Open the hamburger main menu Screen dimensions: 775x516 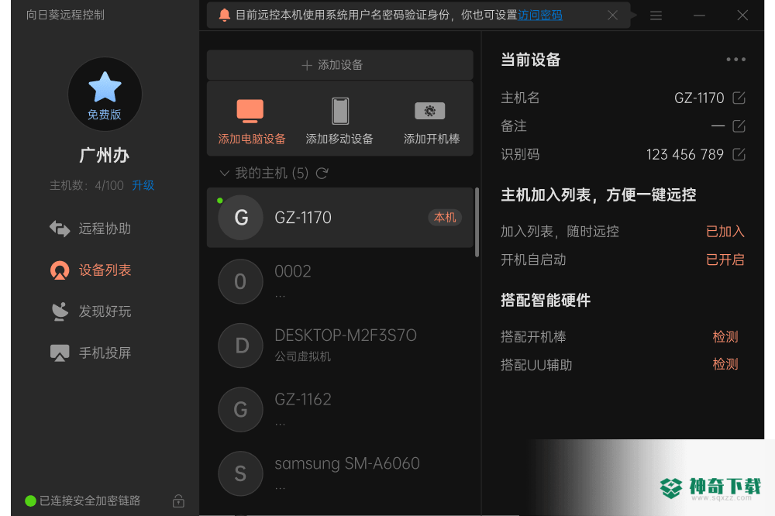656,15
